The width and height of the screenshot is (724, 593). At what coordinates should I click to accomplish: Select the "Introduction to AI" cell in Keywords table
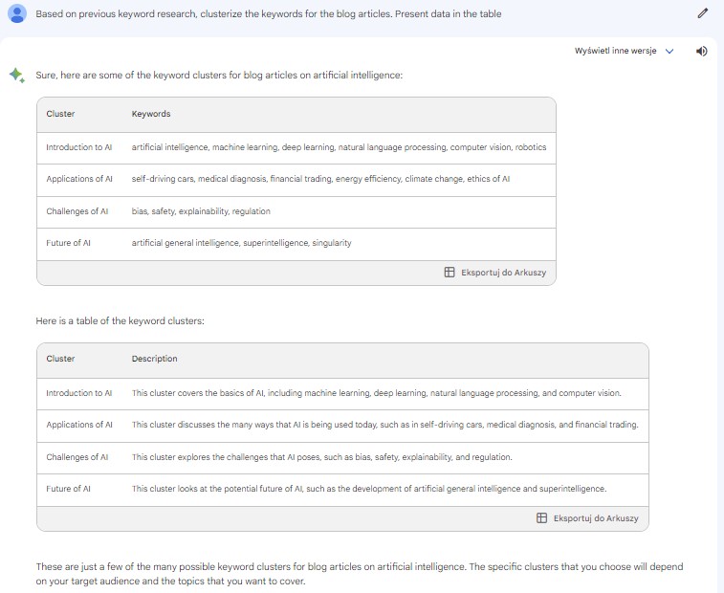(x=78, y=147)
